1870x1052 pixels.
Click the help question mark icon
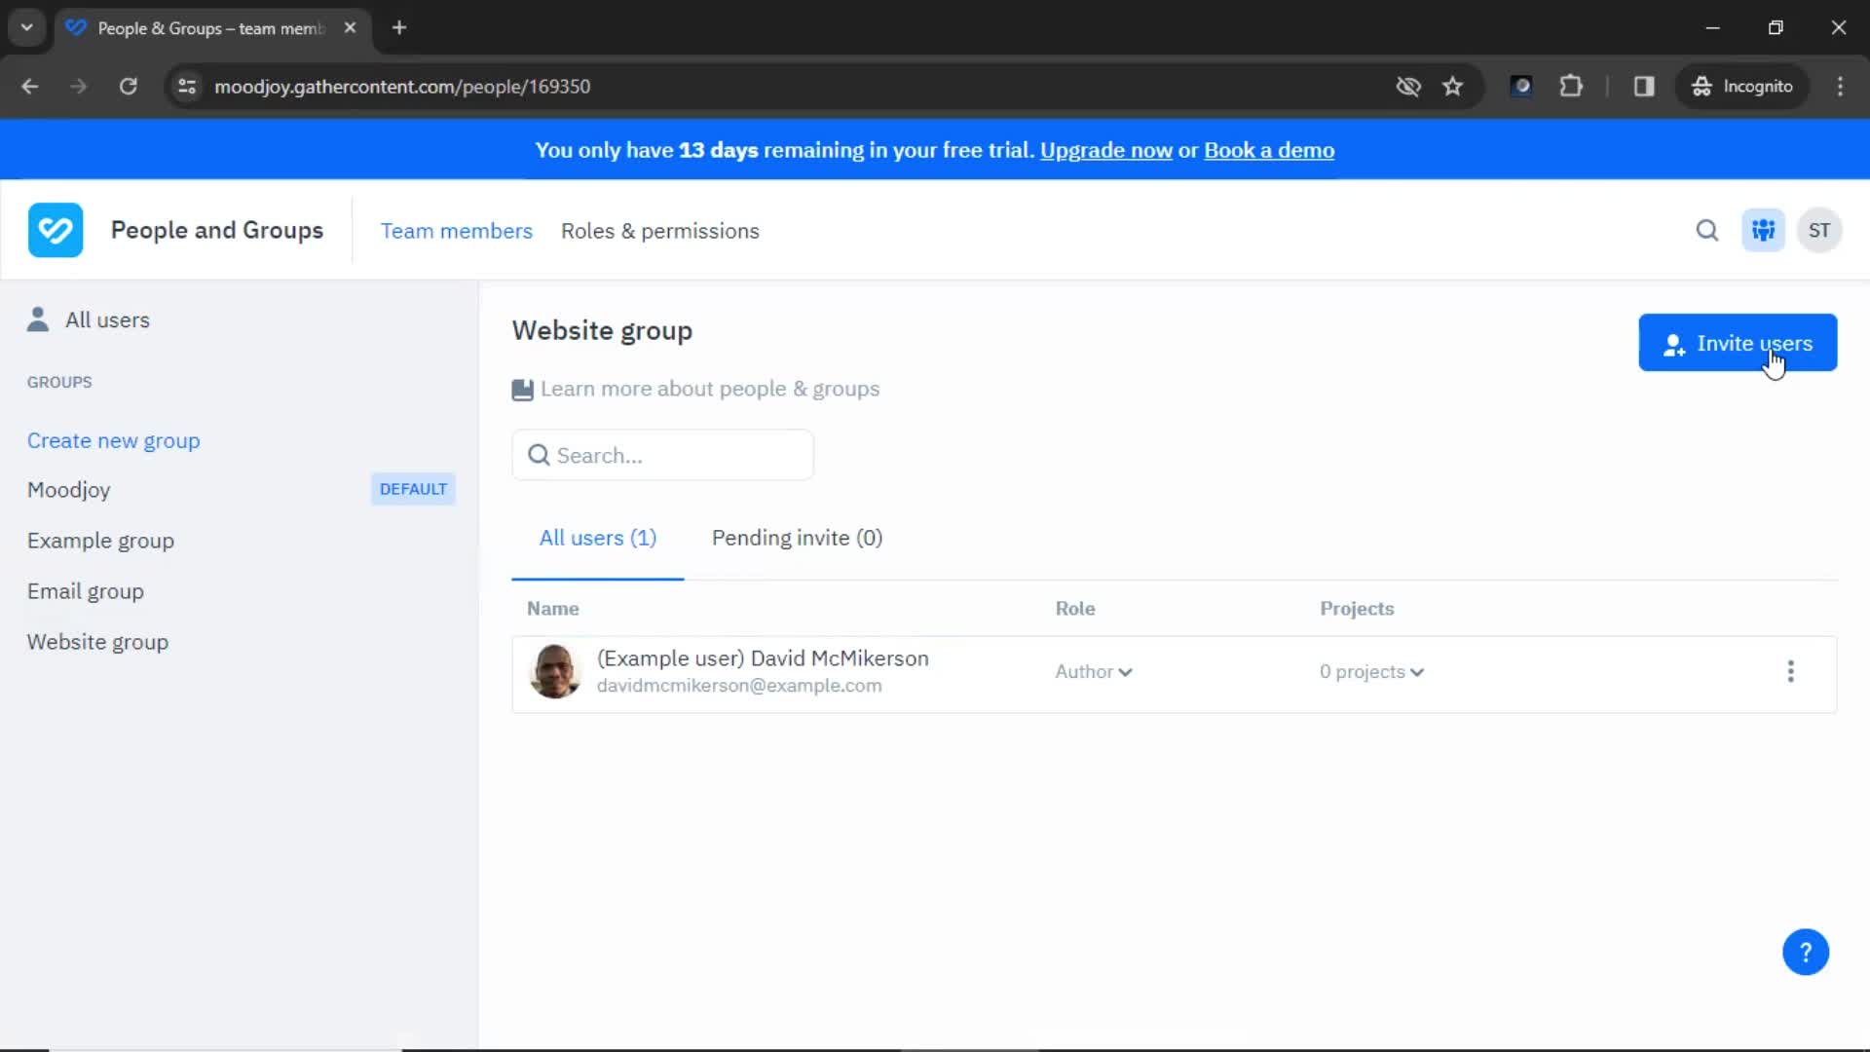(x=1806, y=951)
